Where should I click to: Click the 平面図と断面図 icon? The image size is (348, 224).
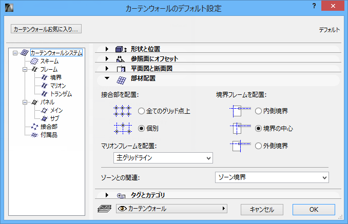(121, 69)
